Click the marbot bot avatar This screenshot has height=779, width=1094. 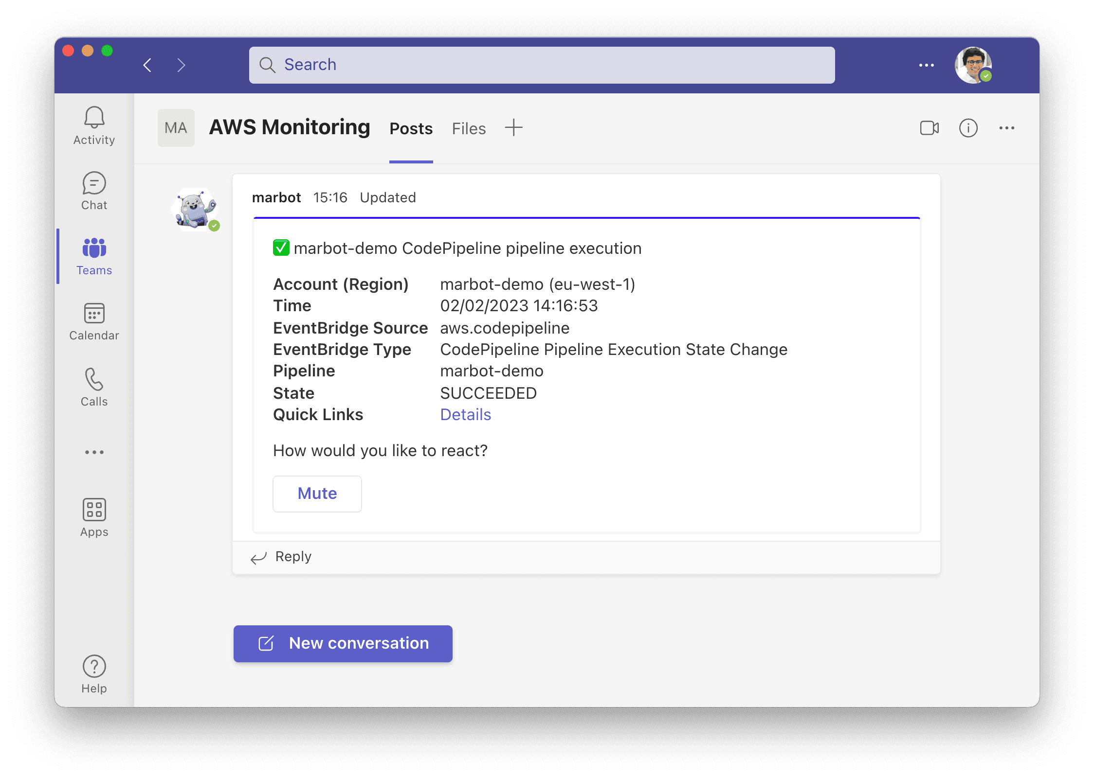click(195, 209)
